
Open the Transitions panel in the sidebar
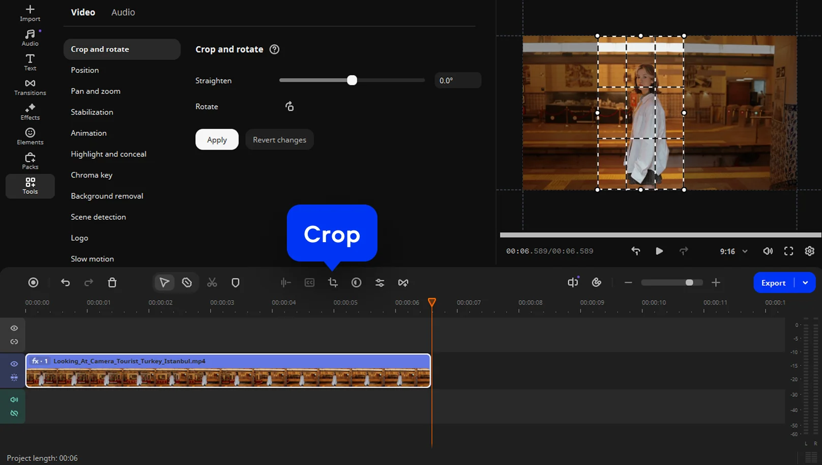[30, 87]
